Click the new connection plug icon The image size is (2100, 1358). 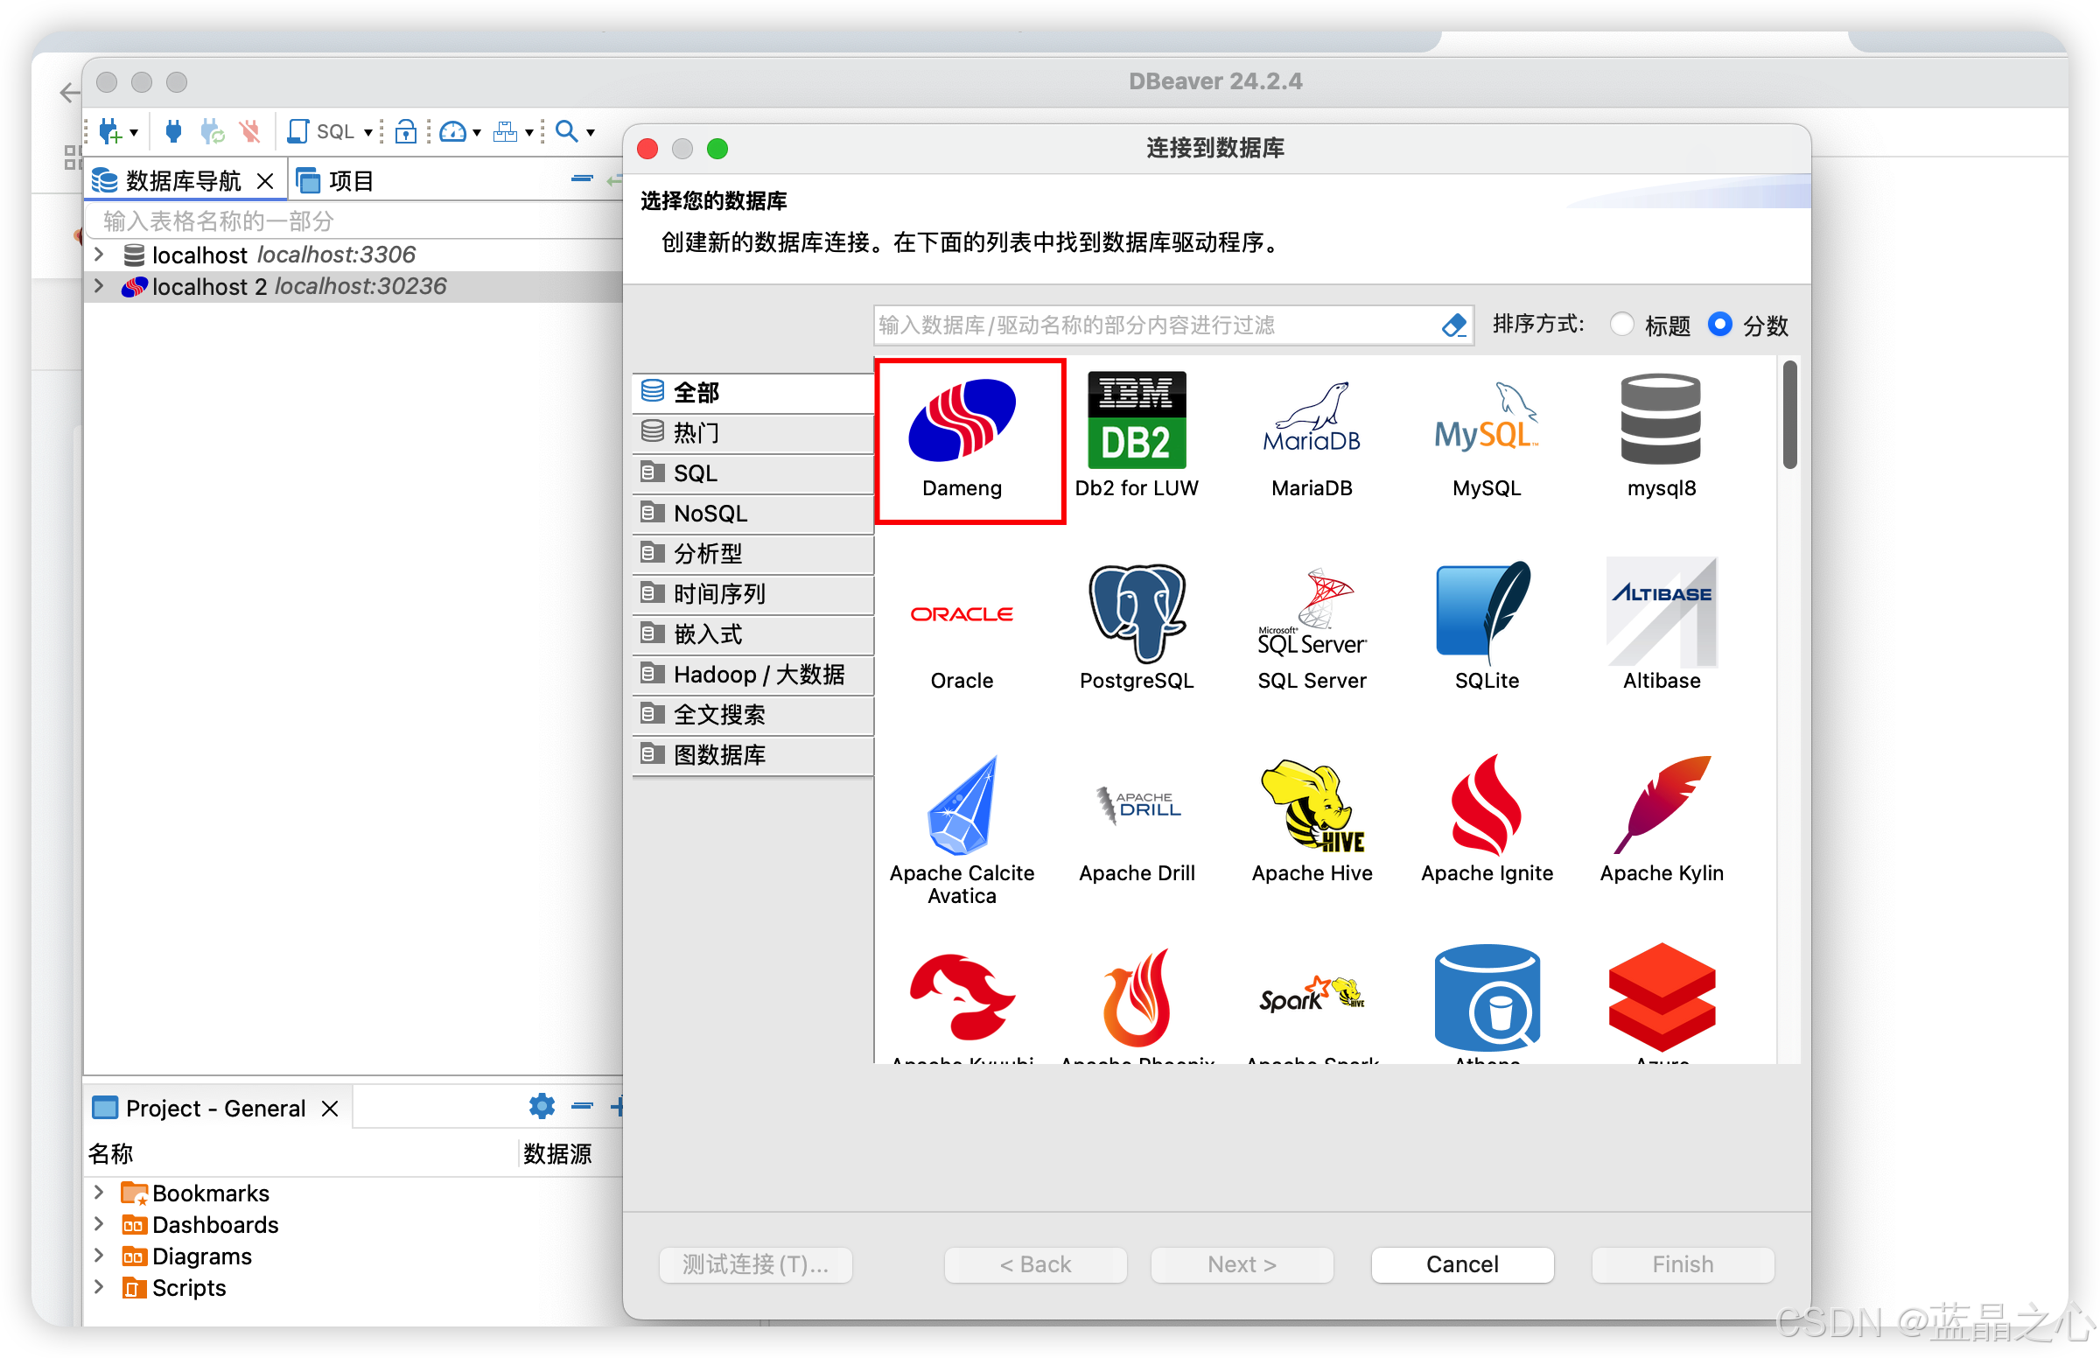tap(110, 132)
